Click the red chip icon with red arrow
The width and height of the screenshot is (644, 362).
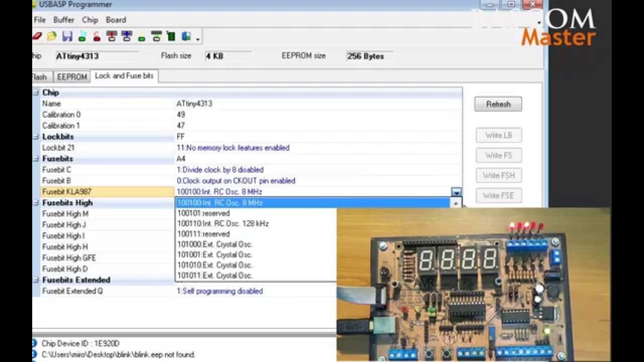97,36
